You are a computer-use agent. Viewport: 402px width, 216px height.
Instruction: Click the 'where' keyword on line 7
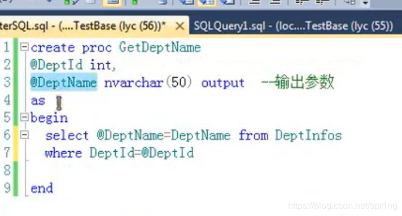tap(64, 153)
